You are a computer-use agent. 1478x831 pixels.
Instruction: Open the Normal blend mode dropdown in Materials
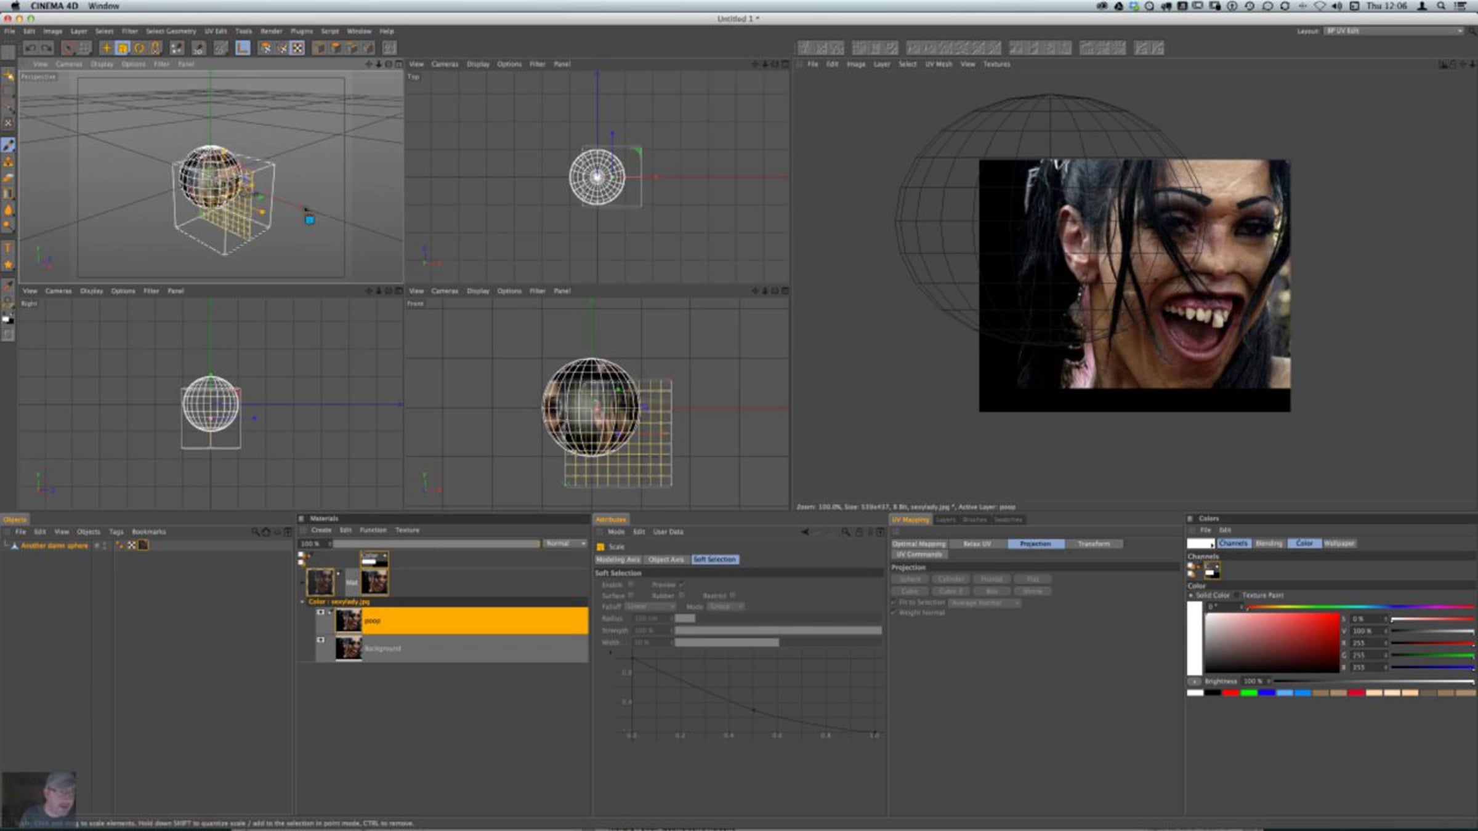[x=565, y=544]
